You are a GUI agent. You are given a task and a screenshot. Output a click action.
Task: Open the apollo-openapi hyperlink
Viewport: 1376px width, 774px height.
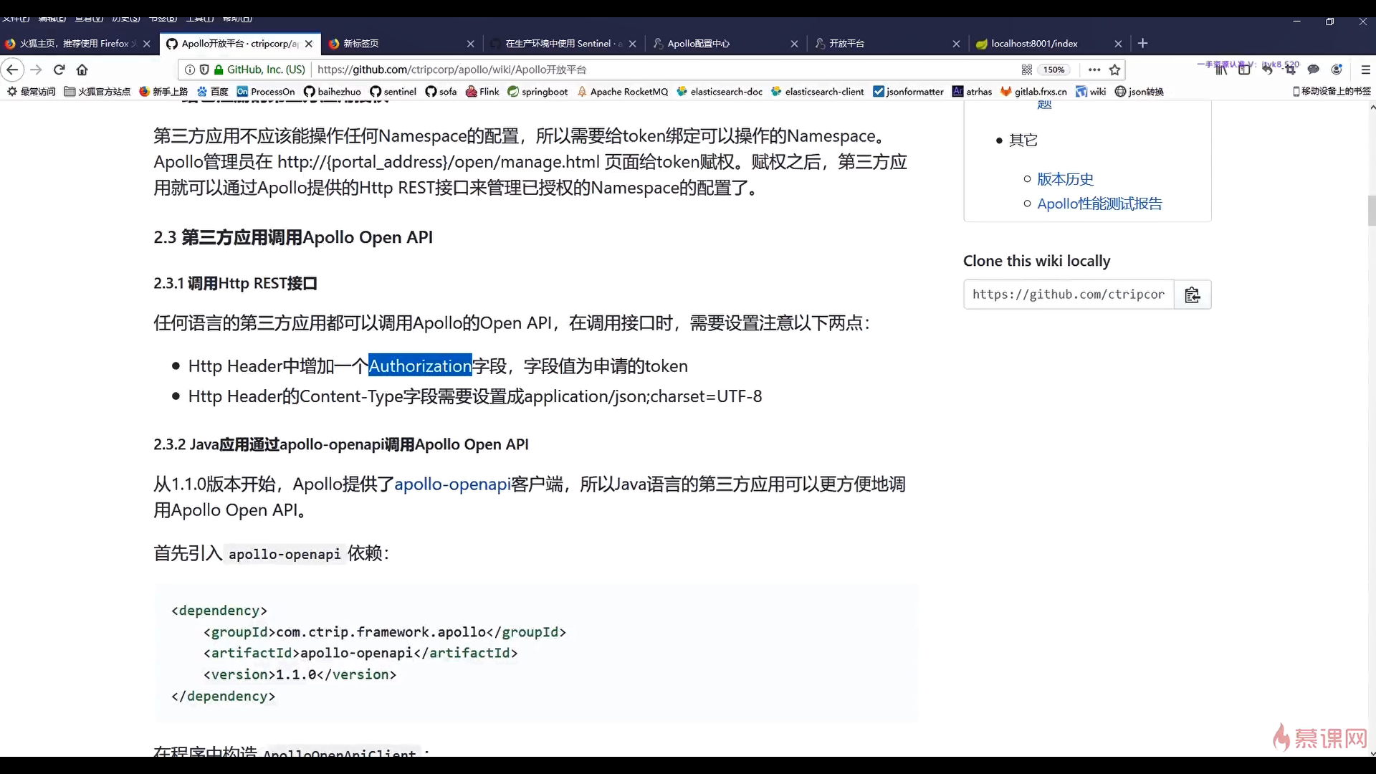[x=452, y=484]
